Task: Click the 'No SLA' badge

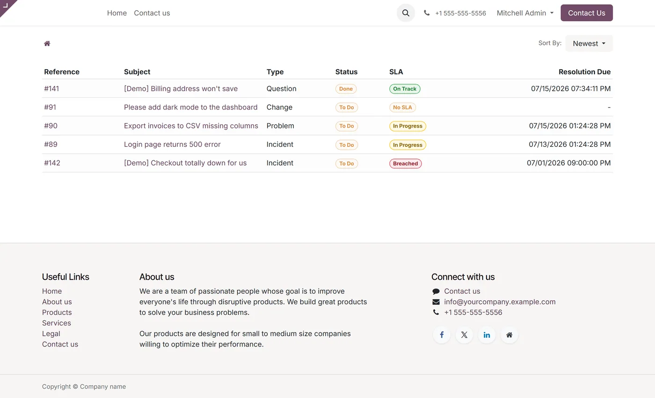Action: tap(402, 108)
